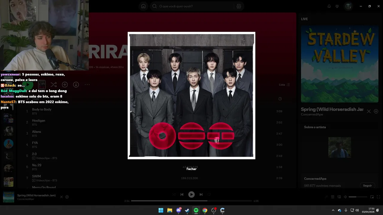Follow ConcernedApe with the Seguir button
The height and width of the screenshot is (215, 383).
coord(367,185)
